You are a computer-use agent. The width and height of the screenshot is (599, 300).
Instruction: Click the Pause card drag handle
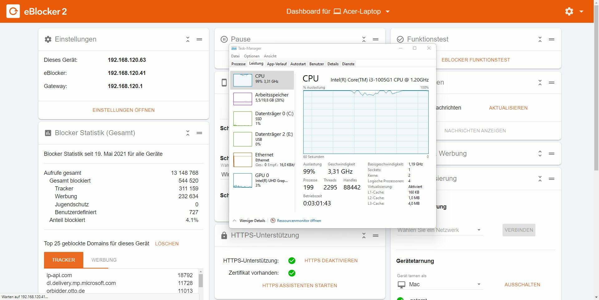tap(376, 39)
